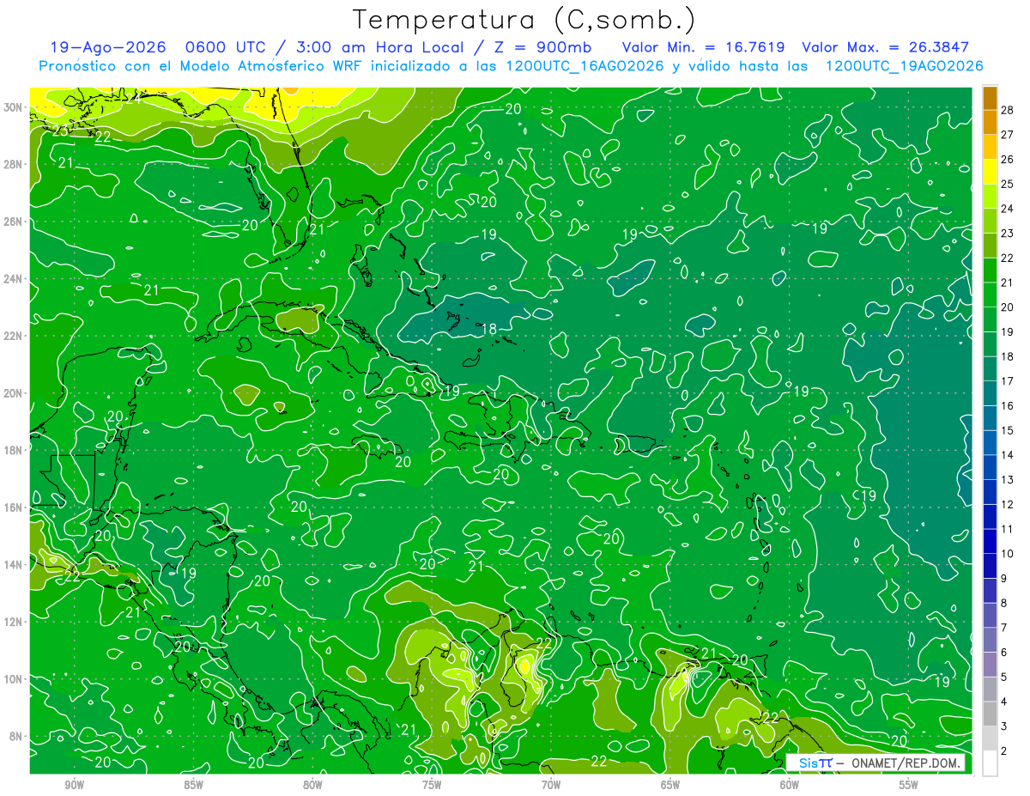Click the yellow color bar swatch between 25 and 26
Viewport: 1030px width, 796px height.
point(990,172)
